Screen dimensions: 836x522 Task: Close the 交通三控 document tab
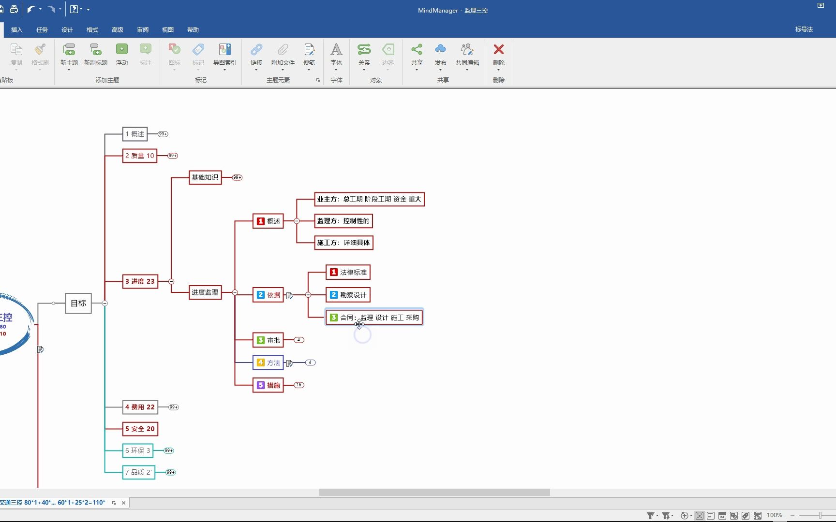(x=123, y=503)
